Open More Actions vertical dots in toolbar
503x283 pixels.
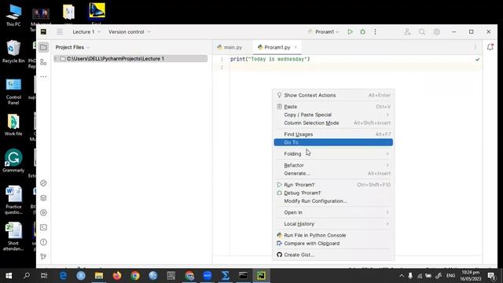coord(375,31)
